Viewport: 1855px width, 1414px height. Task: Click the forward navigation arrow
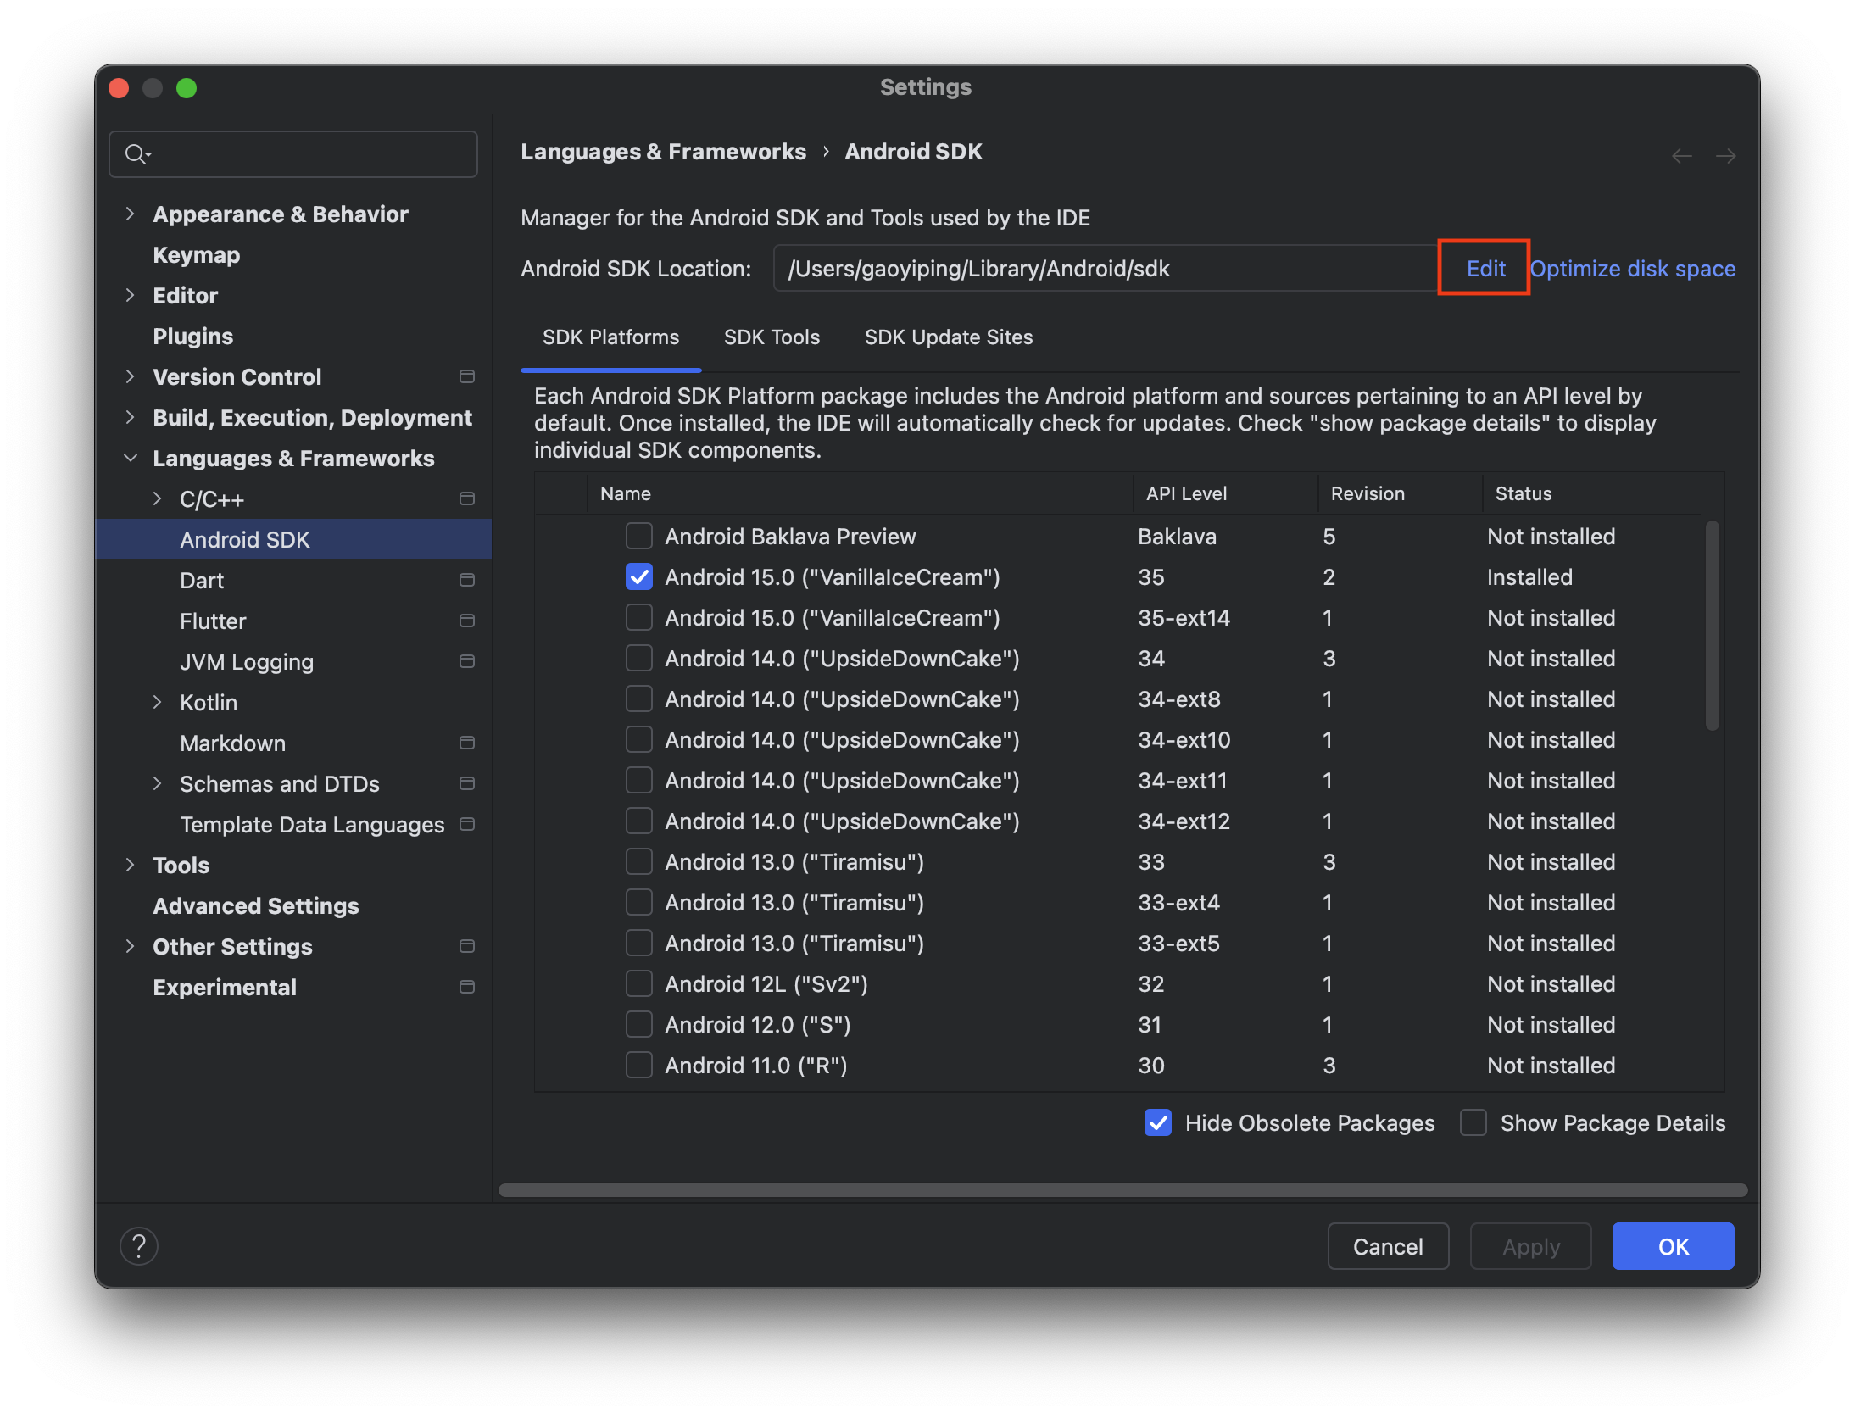click(1725, 156)
